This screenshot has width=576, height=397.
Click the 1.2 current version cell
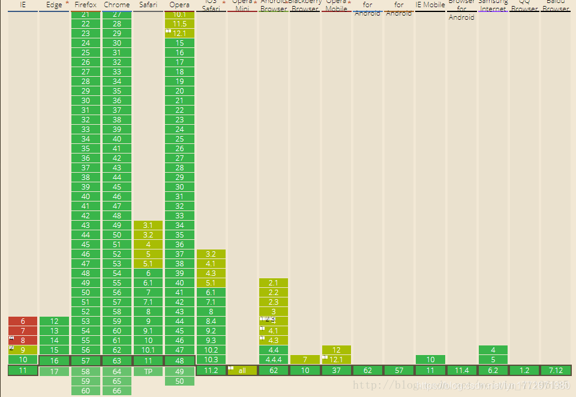[x=524, y=370]
